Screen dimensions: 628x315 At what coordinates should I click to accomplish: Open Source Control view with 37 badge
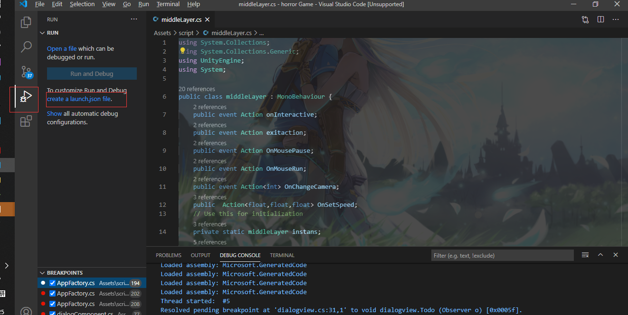pyautogui.click(x=26, y=72)
